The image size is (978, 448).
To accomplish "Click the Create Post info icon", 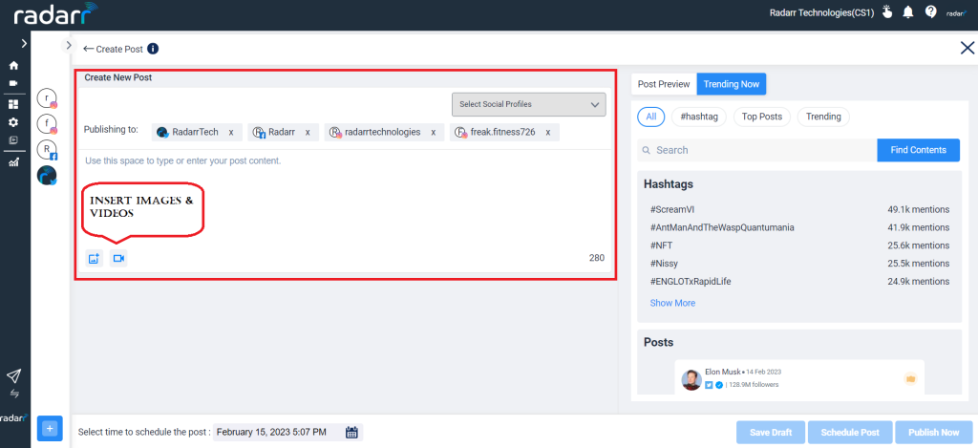I will point(153,49).
